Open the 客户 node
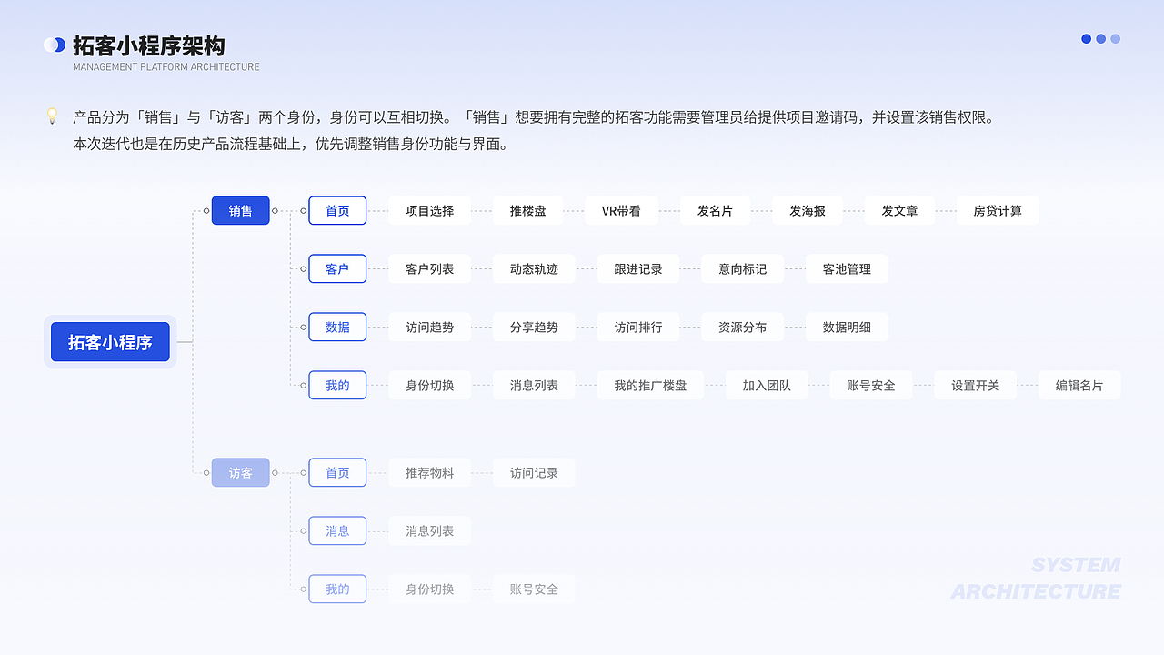 tap(337, 268)
